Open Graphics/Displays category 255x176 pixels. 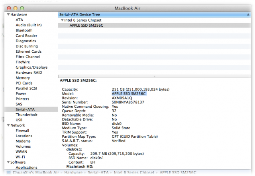(x=31, y=67)
